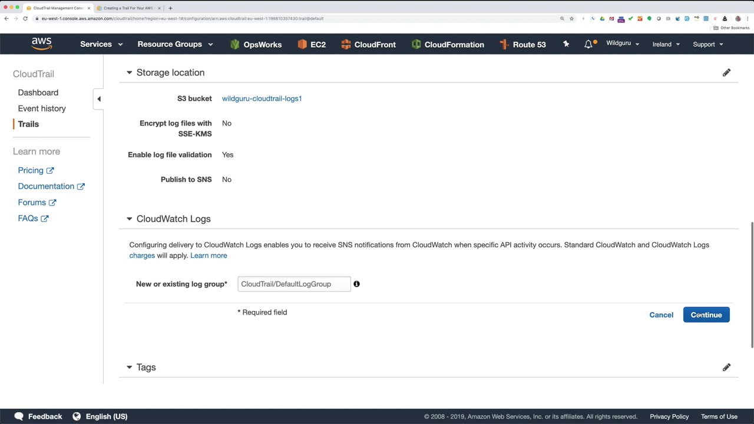
Task: Collapse the CloudWatch Logs section
Action: click(129, 219)
